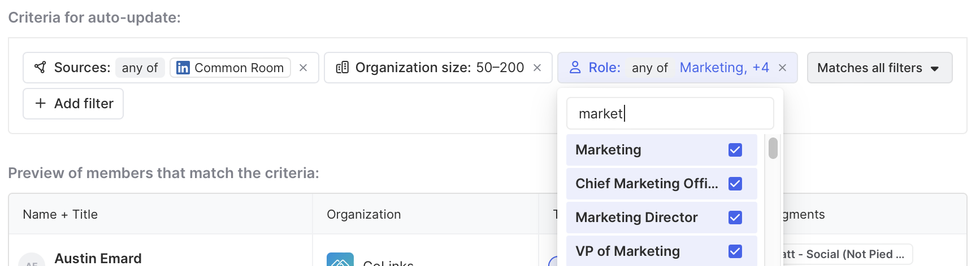The image size is (980, 266).
Task: Select the VP of Marketing option row
Action: 627,251
